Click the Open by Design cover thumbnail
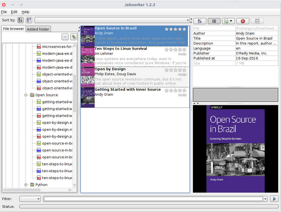The image size is (281, 212). [88, 77]
